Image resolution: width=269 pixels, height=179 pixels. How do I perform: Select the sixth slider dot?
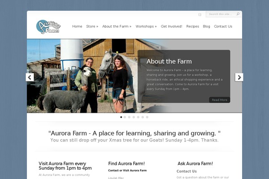point(143,117)
